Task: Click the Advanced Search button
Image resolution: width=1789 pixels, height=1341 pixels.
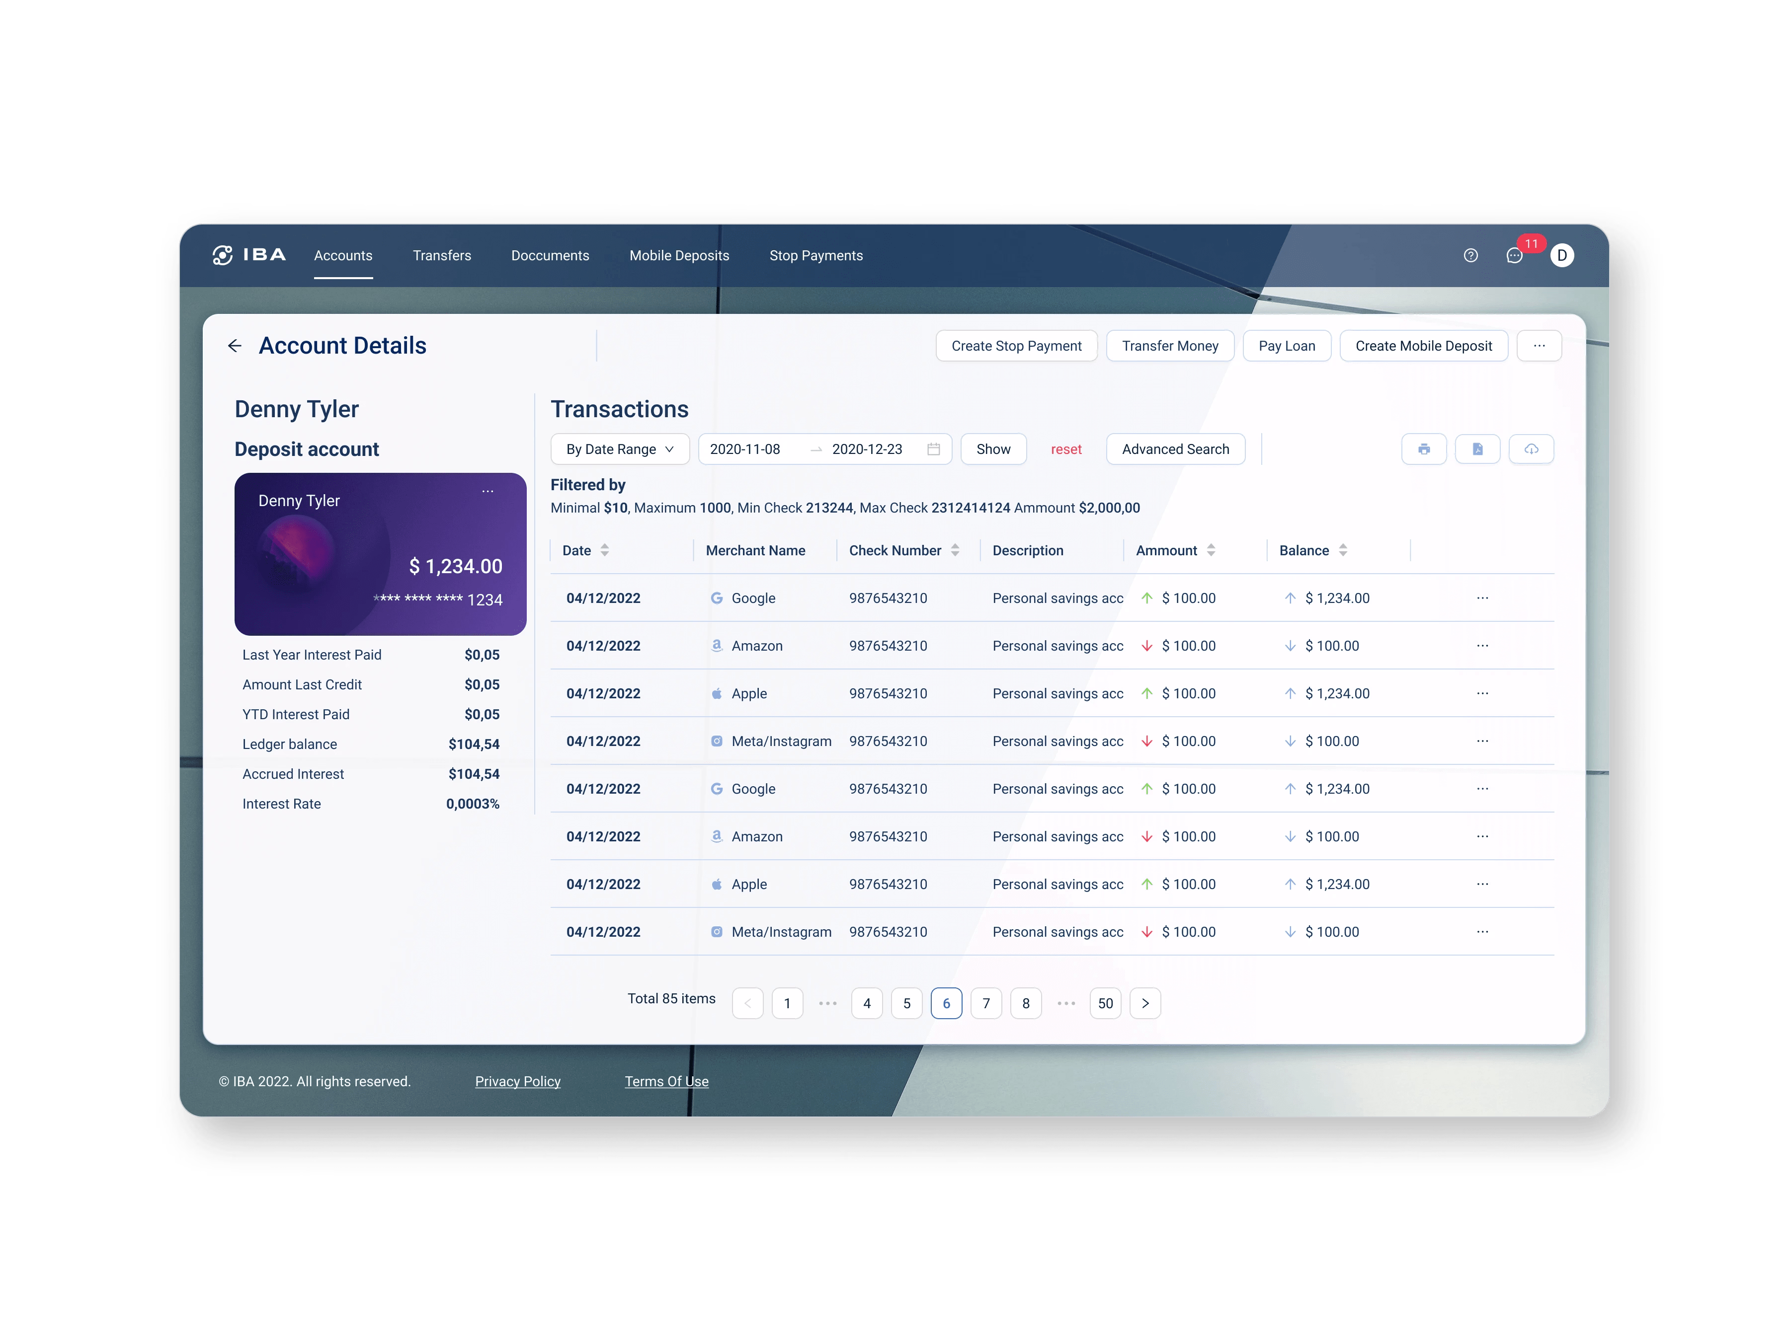Action: [1174, 449]
